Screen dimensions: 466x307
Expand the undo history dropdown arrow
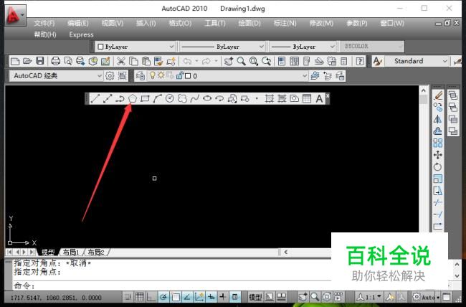(x=196, y=61)
